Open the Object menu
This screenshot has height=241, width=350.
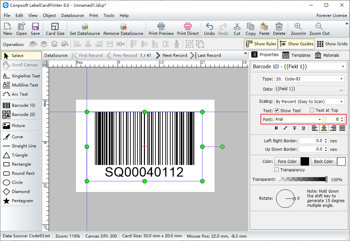click(x=49, y=16)
